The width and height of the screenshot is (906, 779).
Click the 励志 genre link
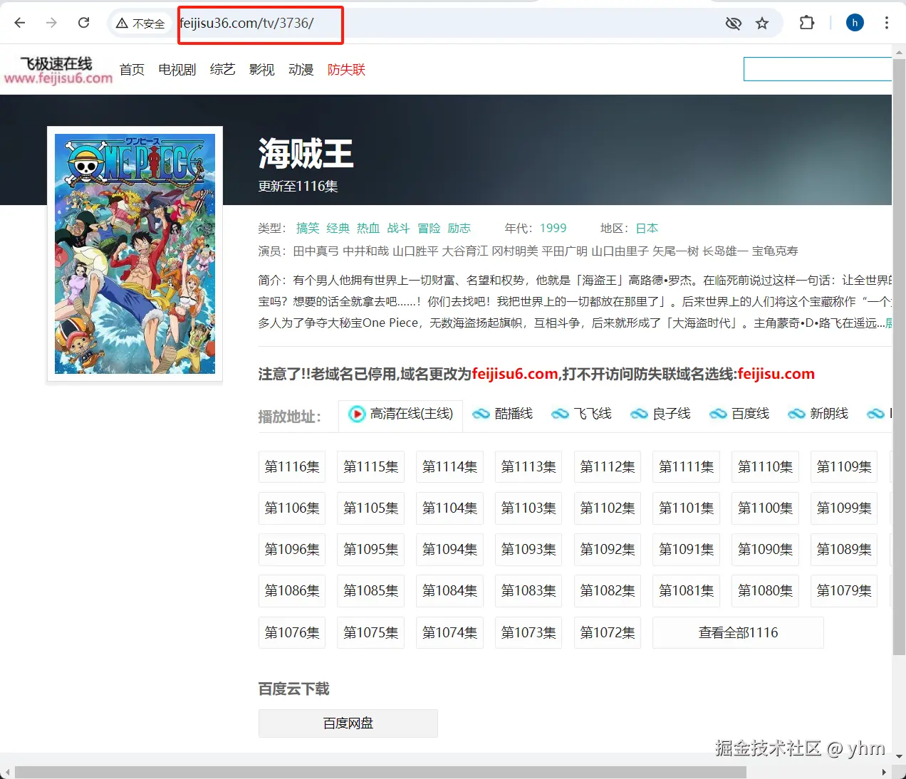point(459,228)
